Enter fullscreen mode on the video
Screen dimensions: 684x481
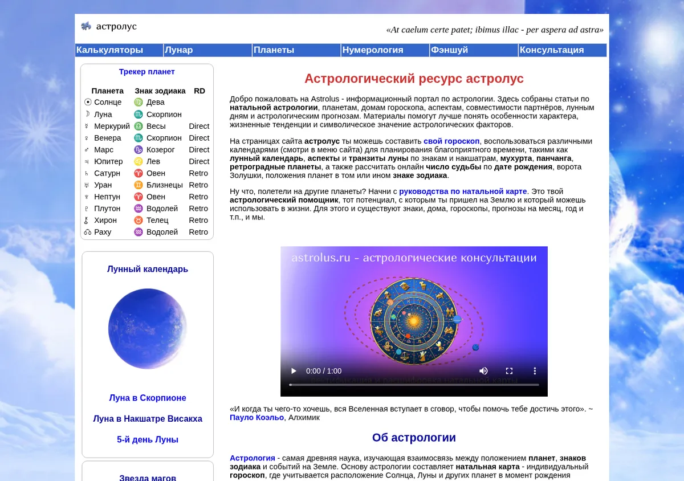(x=510, y=371)
